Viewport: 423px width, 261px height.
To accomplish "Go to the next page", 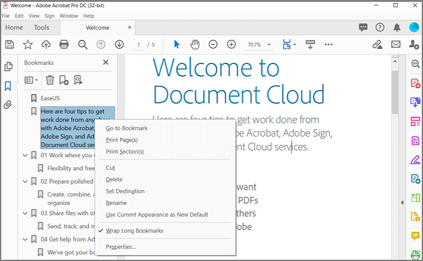I will pyautogui.click(x=119, y=45).
